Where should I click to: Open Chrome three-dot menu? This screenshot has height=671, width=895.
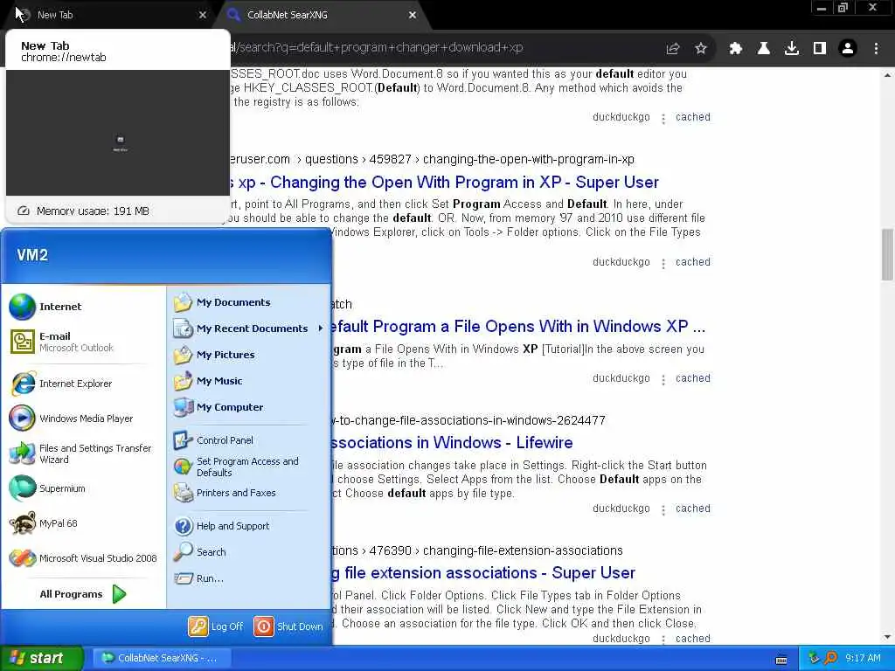coord(876,49)
